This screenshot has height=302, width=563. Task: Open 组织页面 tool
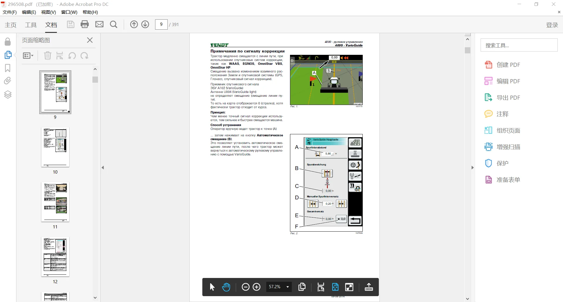coord(503,130)
